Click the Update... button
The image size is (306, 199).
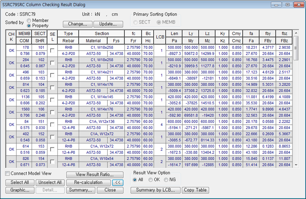point(108,24)
